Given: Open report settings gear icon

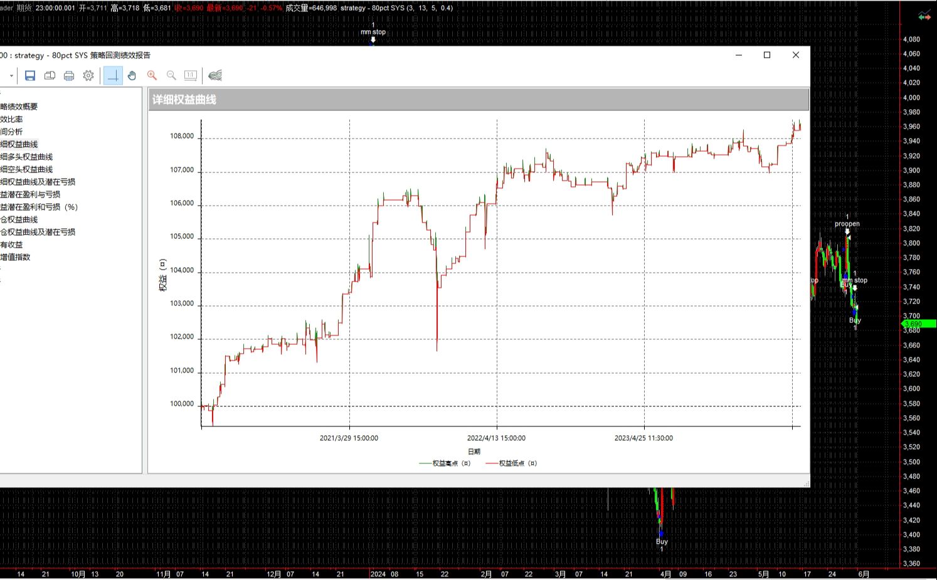Looking at the screenshot, I should tap(88, 76).
